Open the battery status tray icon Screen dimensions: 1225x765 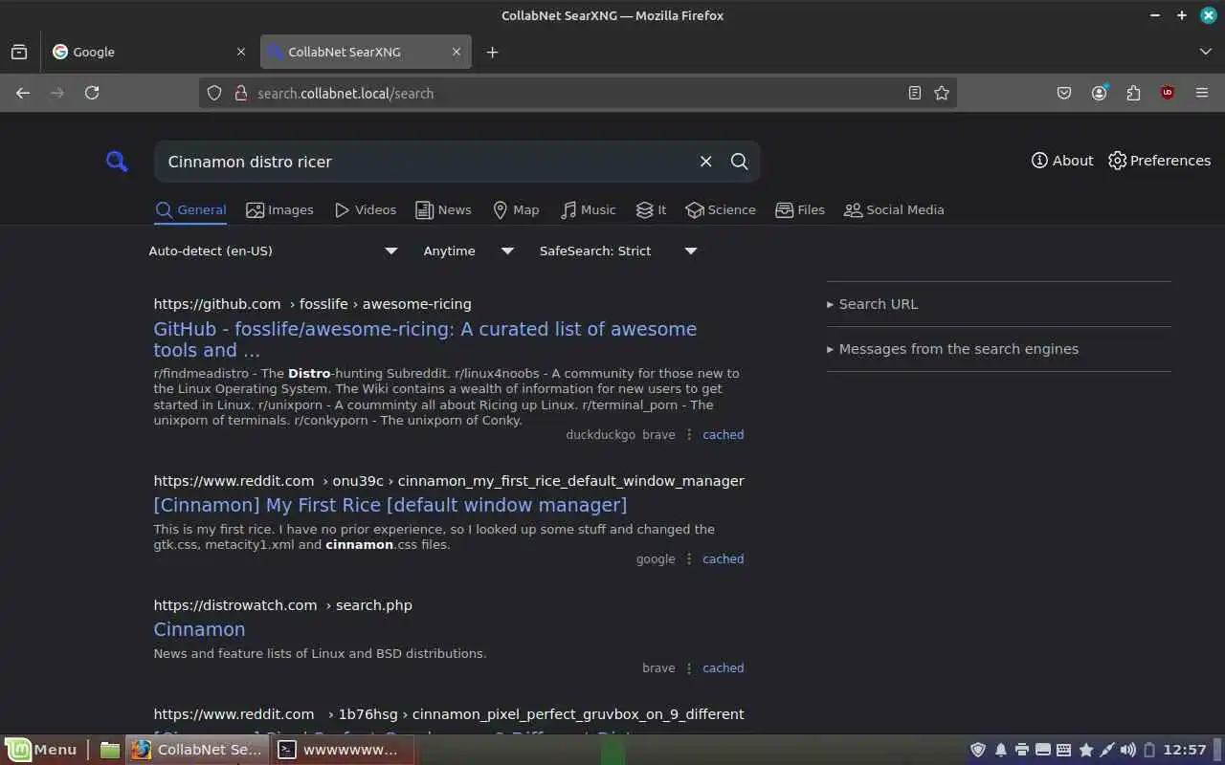tap(1150, 750)
